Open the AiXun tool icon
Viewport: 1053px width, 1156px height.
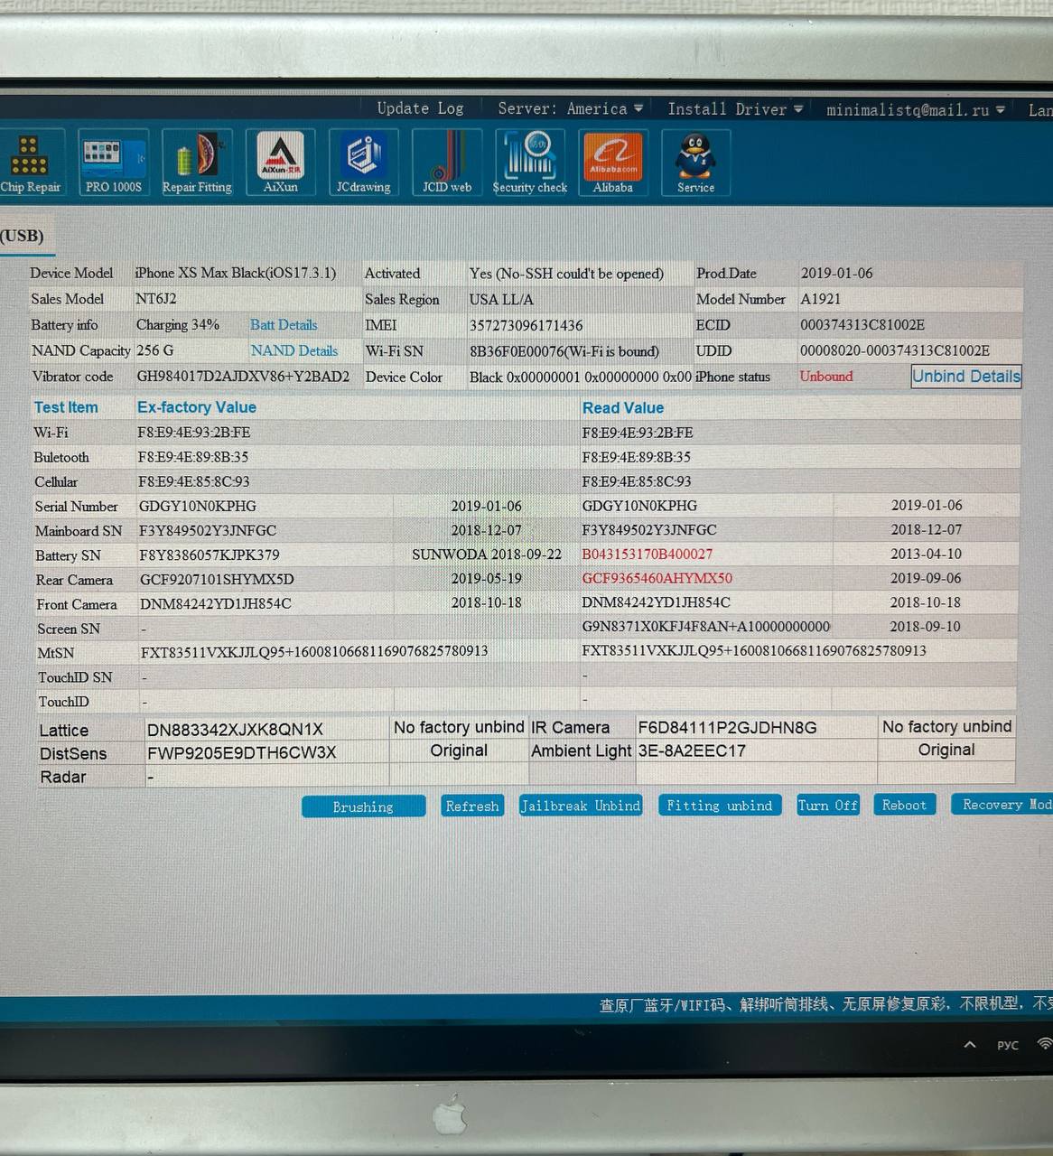click(x=281, y=163)
